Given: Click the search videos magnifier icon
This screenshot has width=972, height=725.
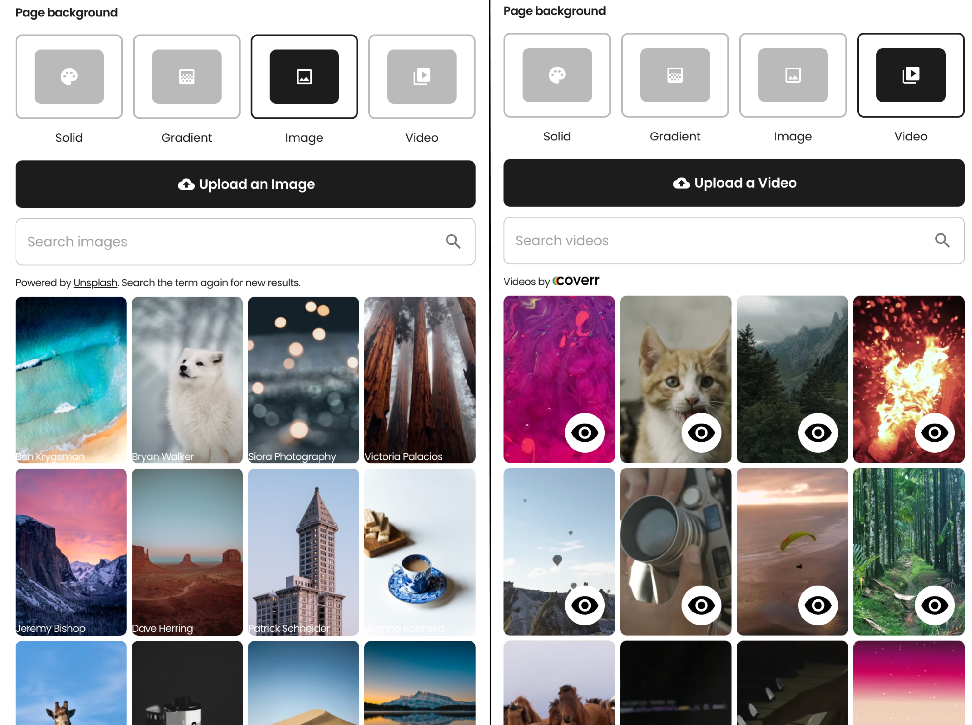Looking at the screenshot, I should pos(942,241).
